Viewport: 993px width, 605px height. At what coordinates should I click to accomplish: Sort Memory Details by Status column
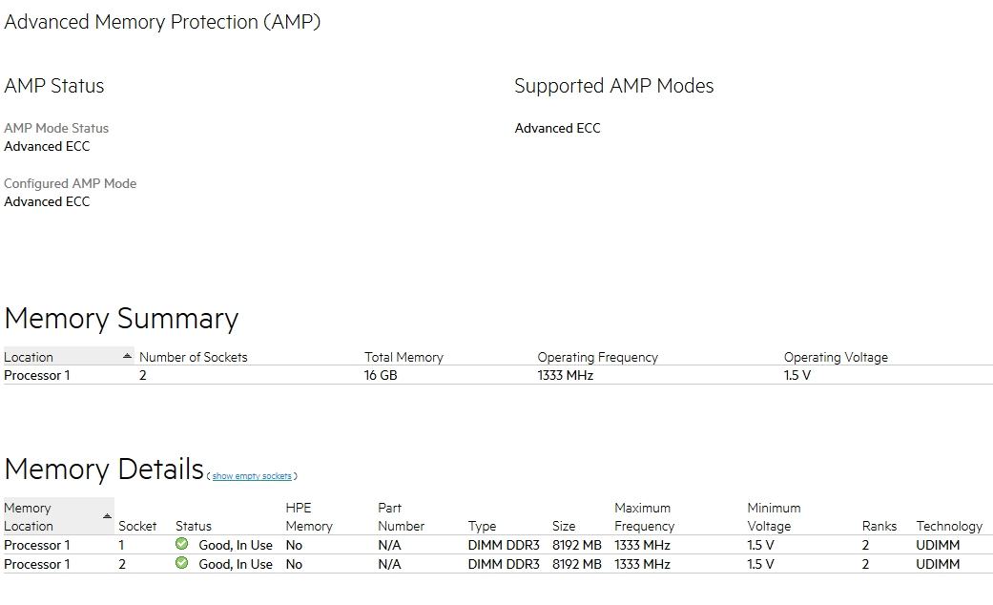[194, 526]
